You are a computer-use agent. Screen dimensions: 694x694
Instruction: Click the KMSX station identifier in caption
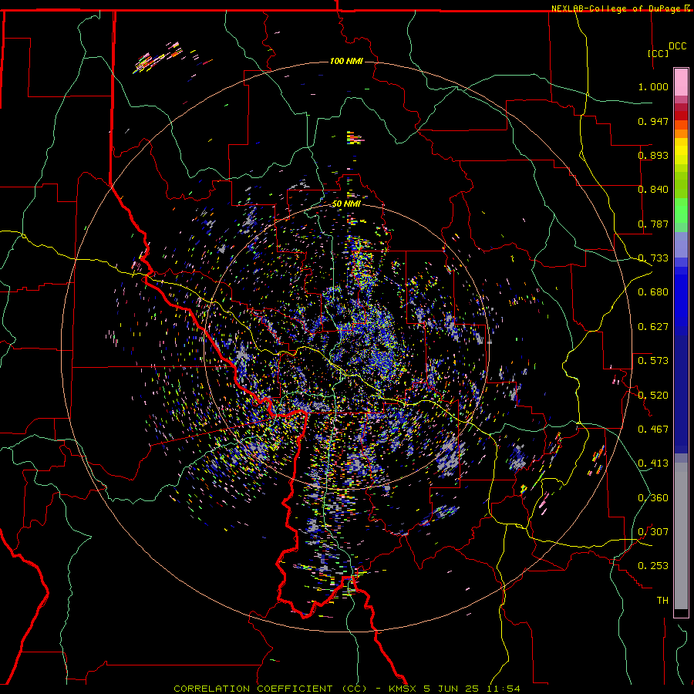403,689
